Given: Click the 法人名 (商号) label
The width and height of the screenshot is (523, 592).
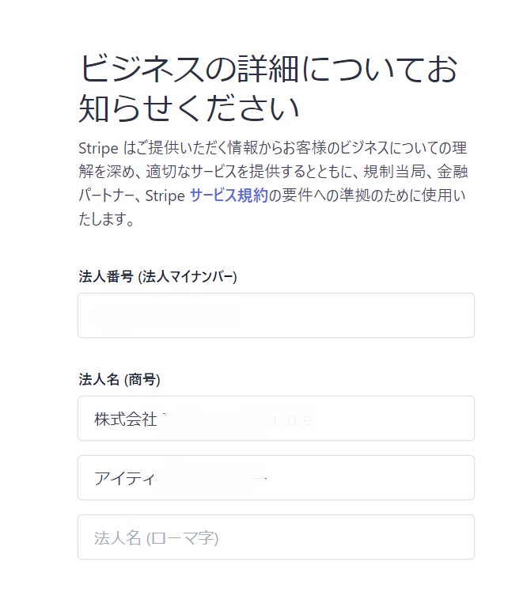Looking at the screenshot, I should tap(119, 380).
